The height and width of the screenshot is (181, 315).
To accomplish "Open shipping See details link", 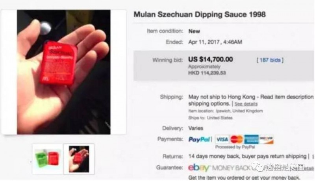I will tap(246, 104).
